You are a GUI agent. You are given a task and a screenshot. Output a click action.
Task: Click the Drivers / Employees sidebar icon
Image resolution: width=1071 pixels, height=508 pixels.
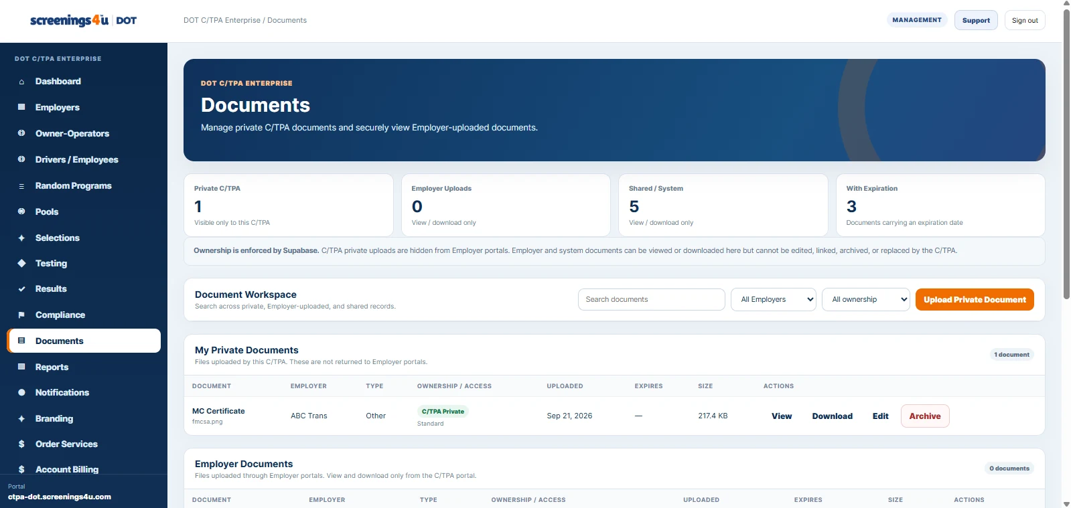[21, 159]
